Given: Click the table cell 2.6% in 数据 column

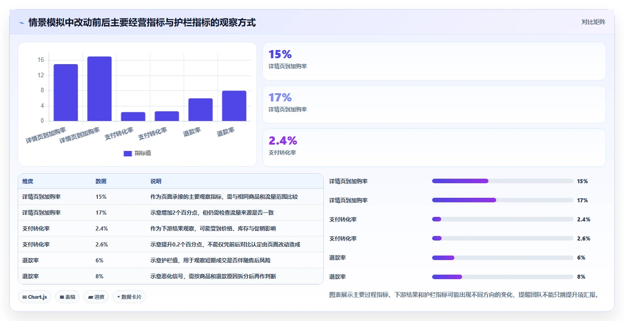Looking at the screenshot, I should coord(102,245).
